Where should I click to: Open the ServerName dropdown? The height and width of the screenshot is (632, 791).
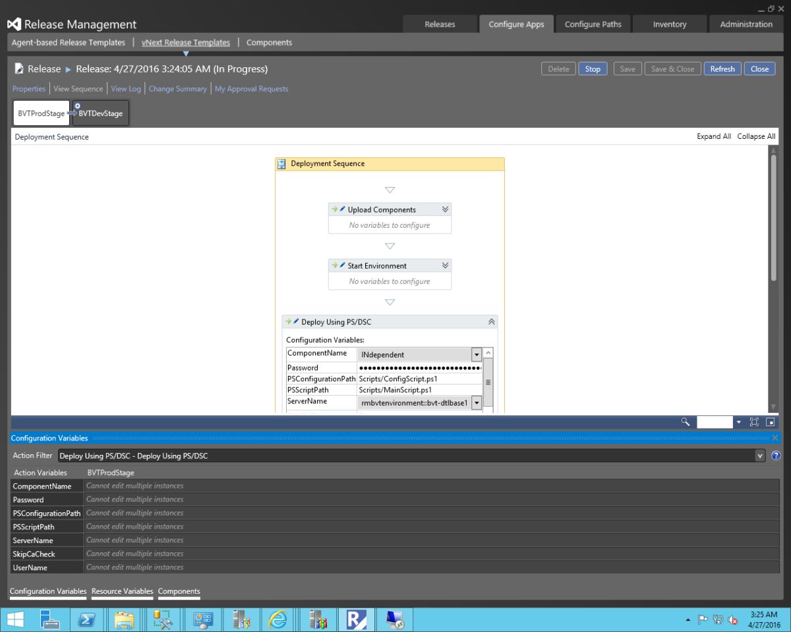477,402
